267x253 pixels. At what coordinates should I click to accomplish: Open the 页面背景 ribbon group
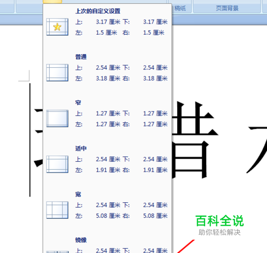(227, 8)
